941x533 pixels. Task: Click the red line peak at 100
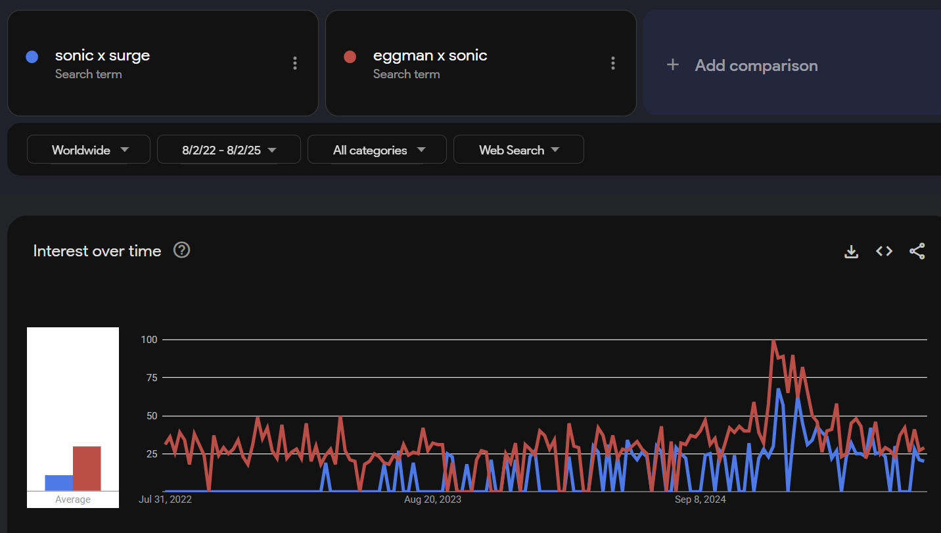pos(773,340)
